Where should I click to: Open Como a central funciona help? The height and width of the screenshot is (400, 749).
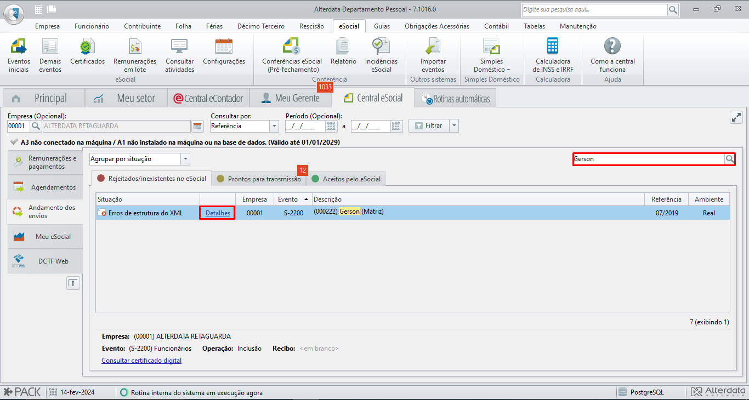(x=612, y=55)
